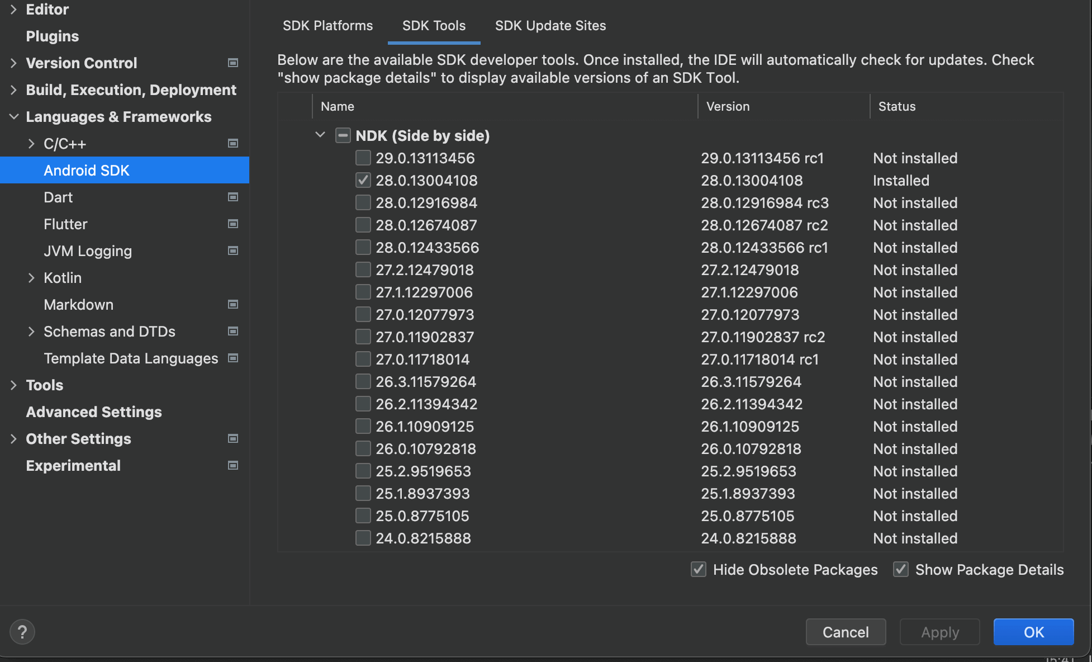The height and width of the screenshot is (662, 1092).
Task: Open Plugins settings page
Action: point(53,36)
